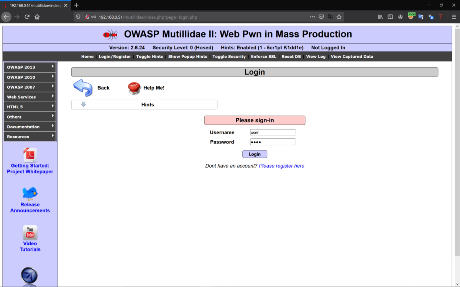The width and height of the screenshot is (460, 287).
Task: Focus the Password input field
Action: coord(273,142)
